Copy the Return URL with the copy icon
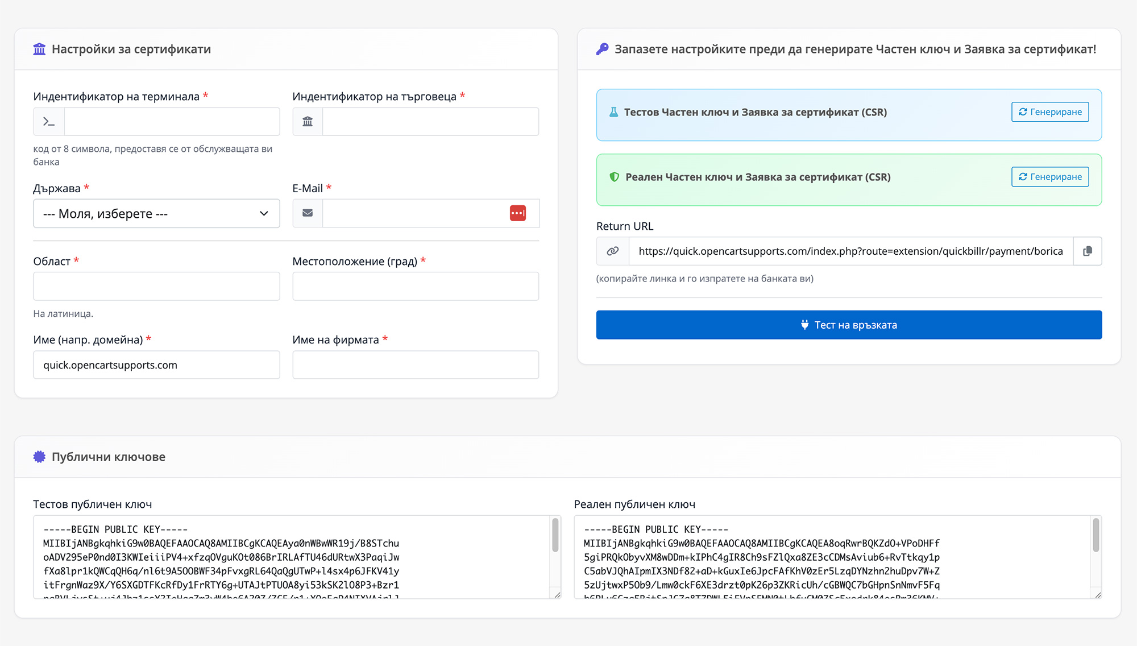 point(1087,251)
